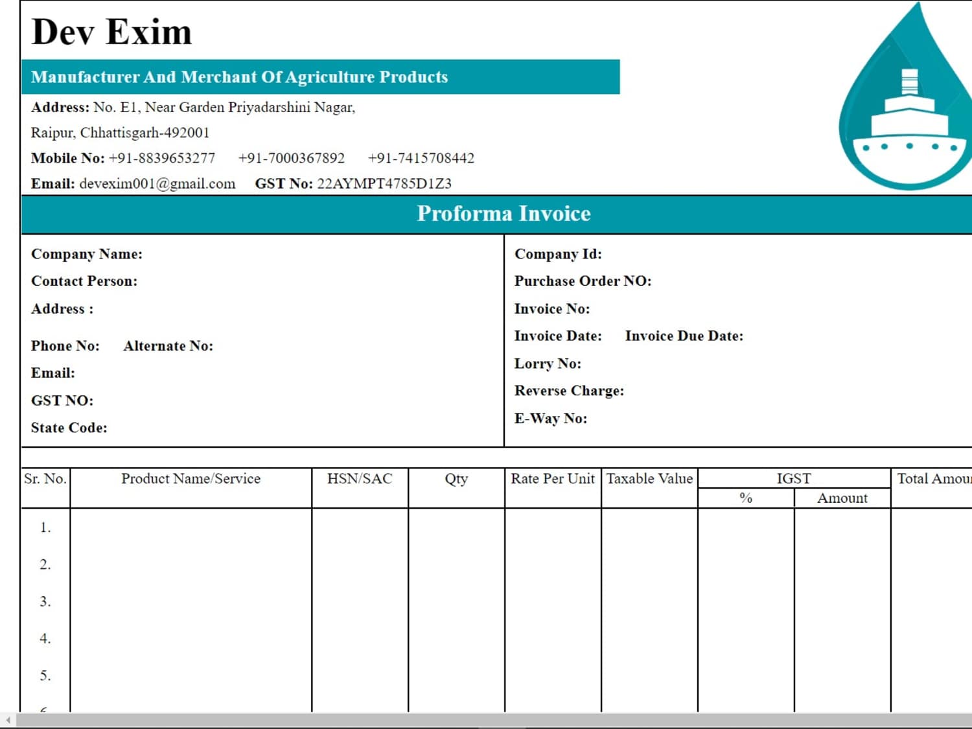Click serial number 1. in the table

(45, 527)
